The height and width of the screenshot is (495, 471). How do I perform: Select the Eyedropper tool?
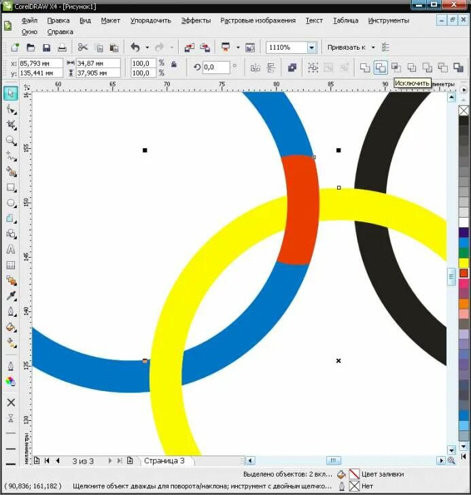tap(11, 296)
